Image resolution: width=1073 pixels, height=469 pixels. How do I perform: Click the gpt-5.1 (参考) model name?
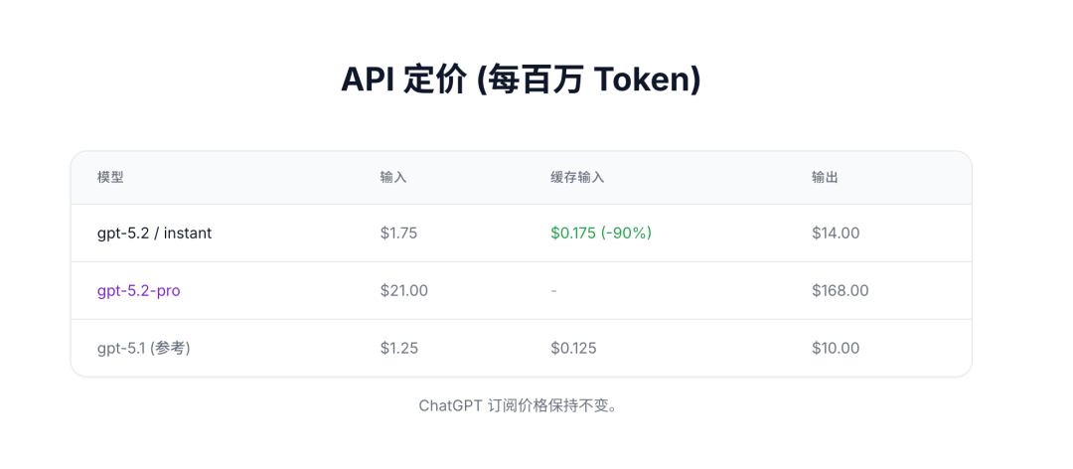click(143, 349)
